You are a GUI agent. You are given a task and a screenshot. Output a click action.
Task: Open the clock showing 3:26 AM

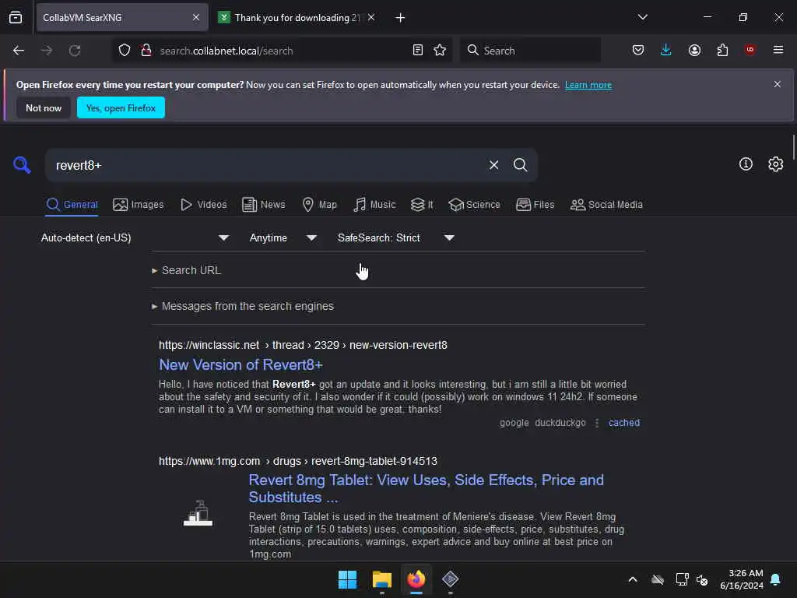(742, 579)
